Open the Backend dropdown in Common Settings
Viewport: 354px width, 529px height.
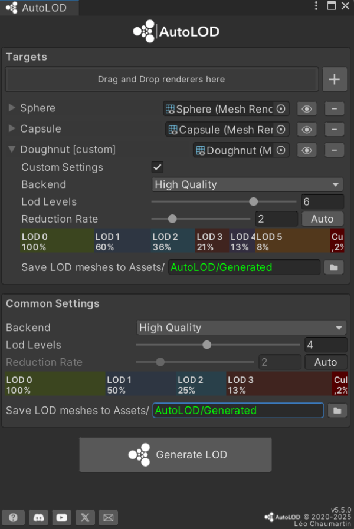point(239,328)
